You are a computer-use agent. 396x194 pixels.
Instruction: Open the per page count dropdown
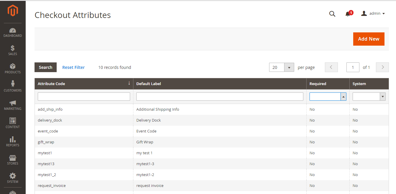[282, 67]
